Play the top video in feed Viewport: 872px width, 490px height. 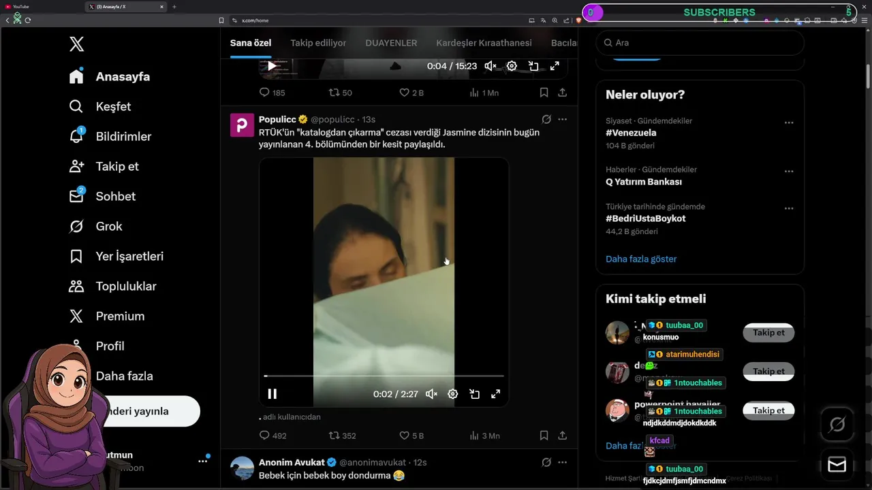tap(272, 66)
